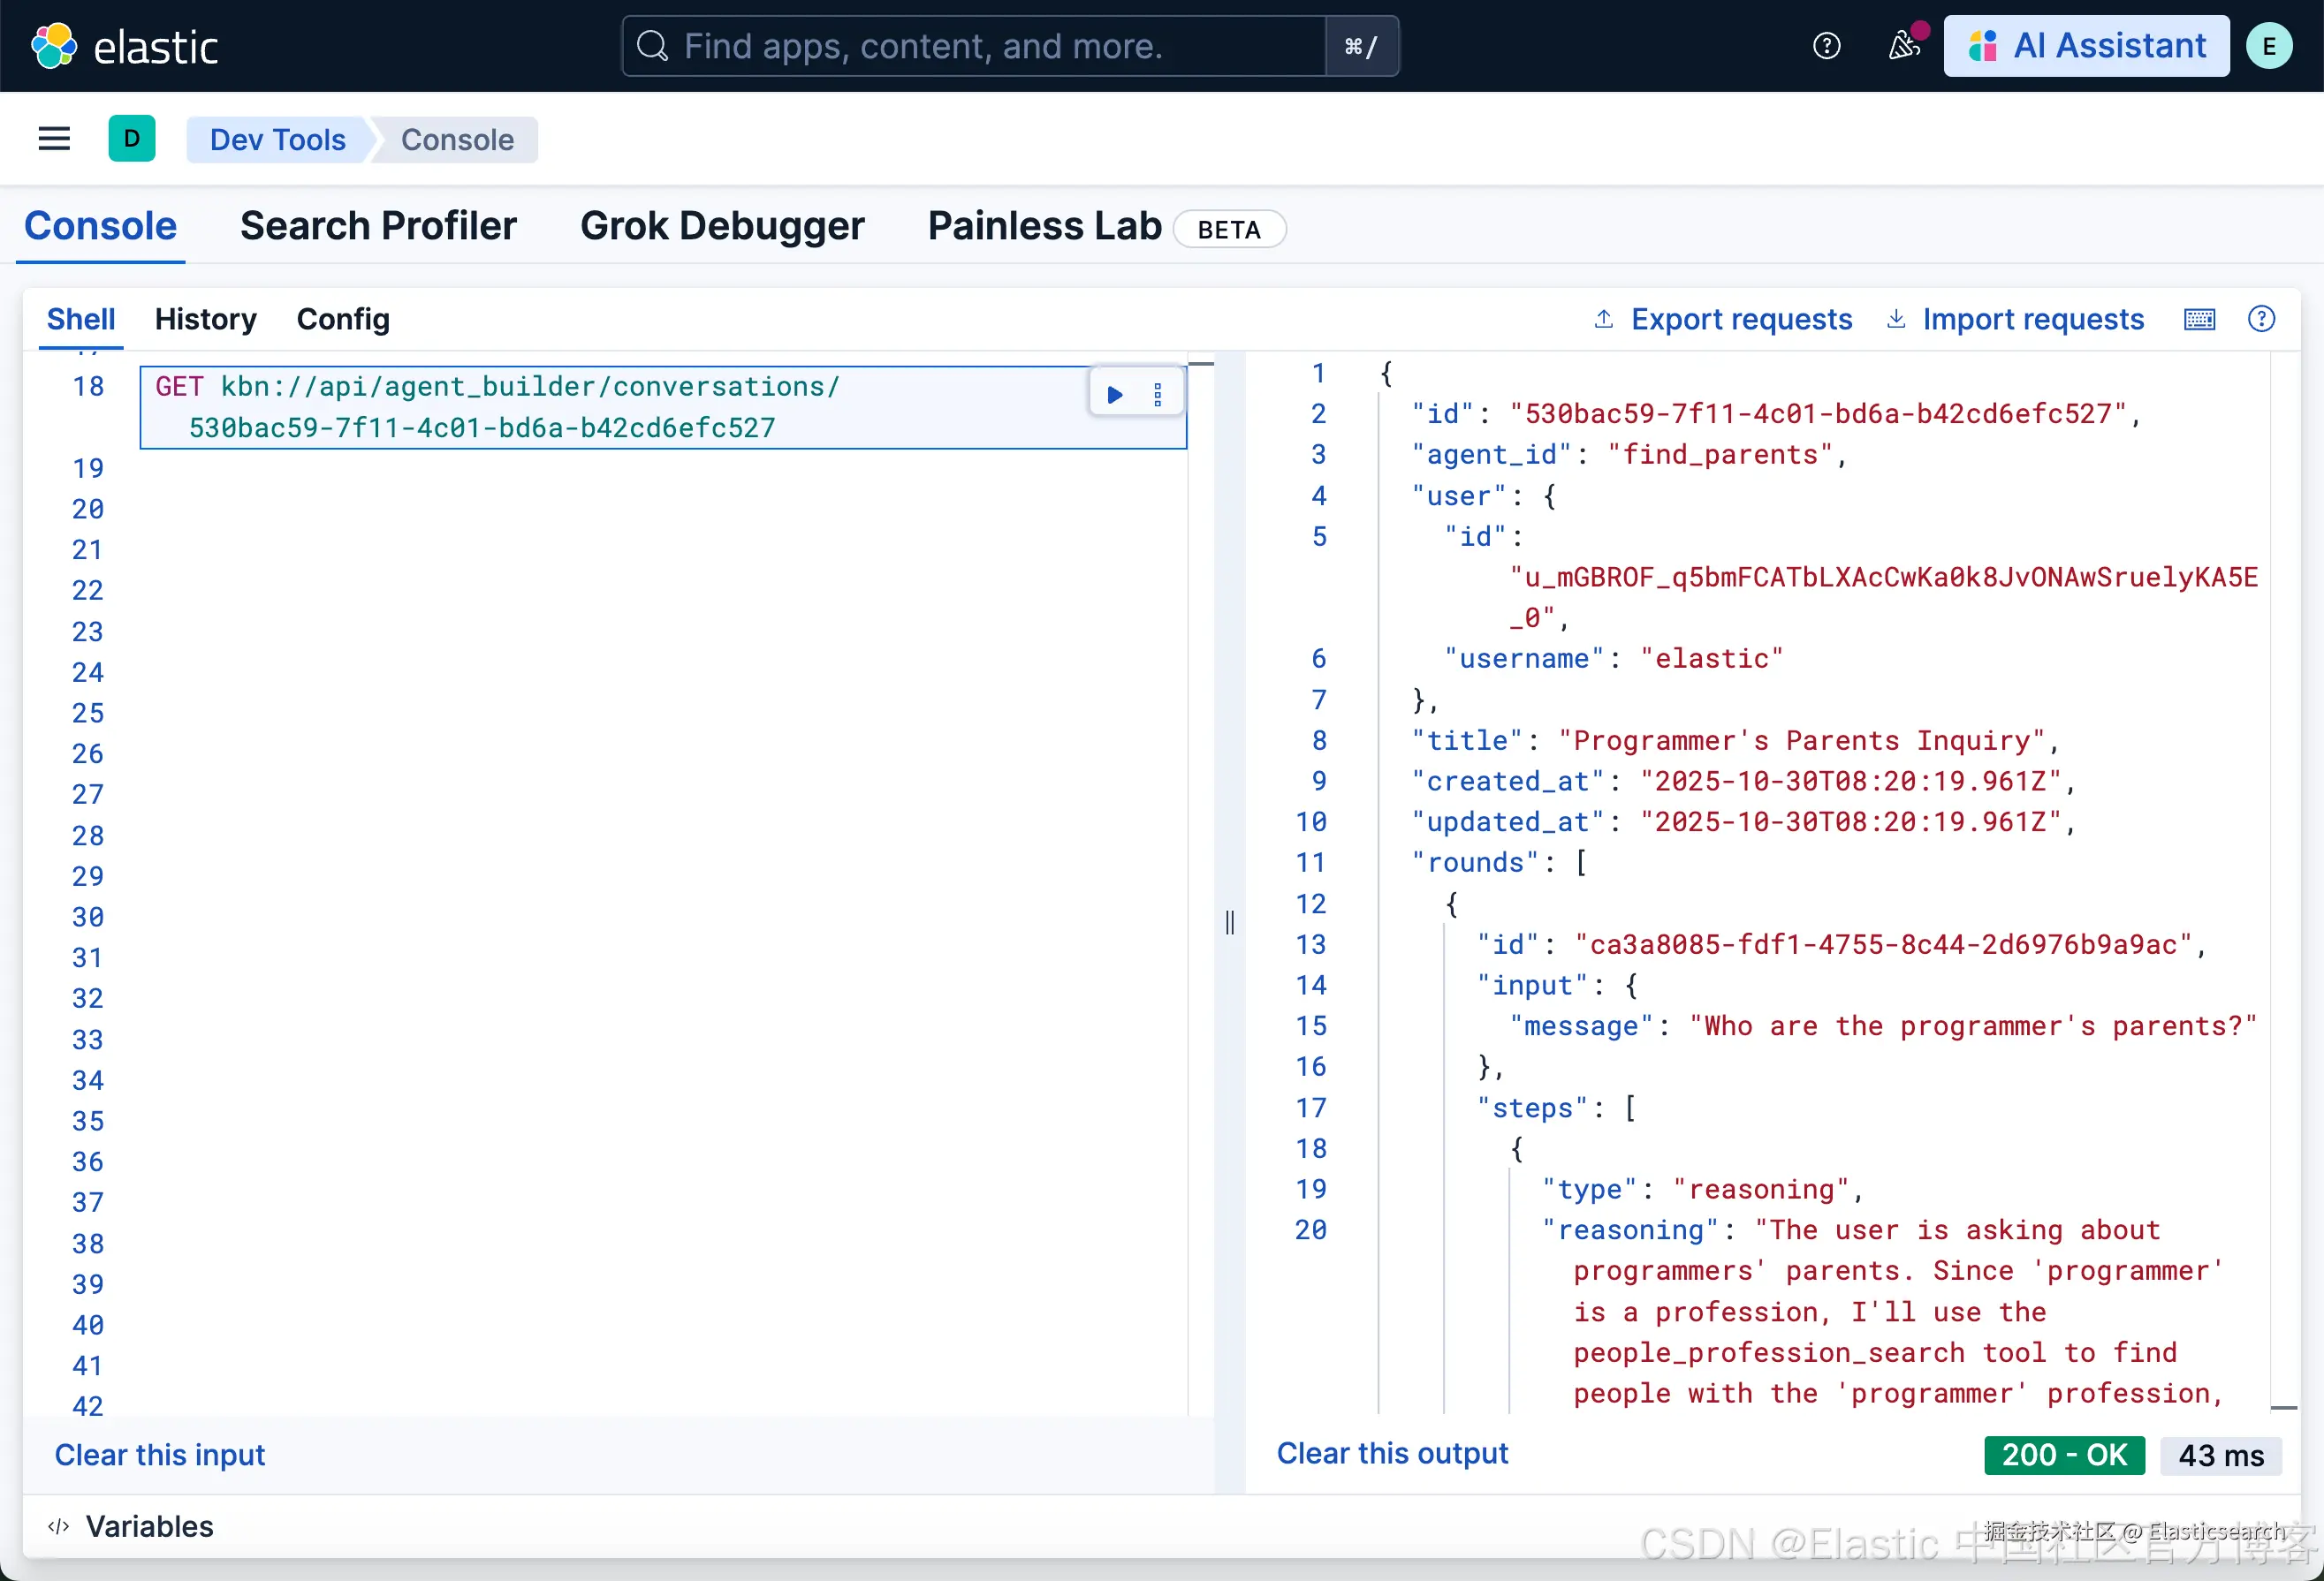Click Export requests link

pyautogui.click(x=1740, y=319)
